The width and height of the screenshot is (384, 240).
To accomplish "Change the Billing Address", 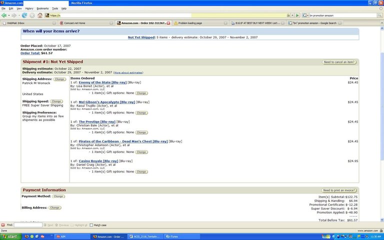I will tap(55, 207).
